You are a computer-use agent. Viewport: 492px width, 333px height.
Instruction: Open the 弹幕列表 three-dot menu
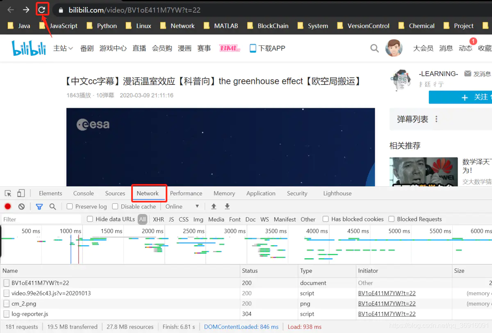[x=436, y=119]
